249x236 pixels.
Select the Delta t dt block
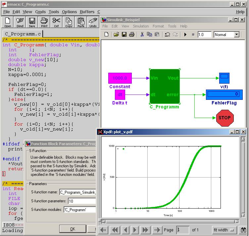coord(120,95)
